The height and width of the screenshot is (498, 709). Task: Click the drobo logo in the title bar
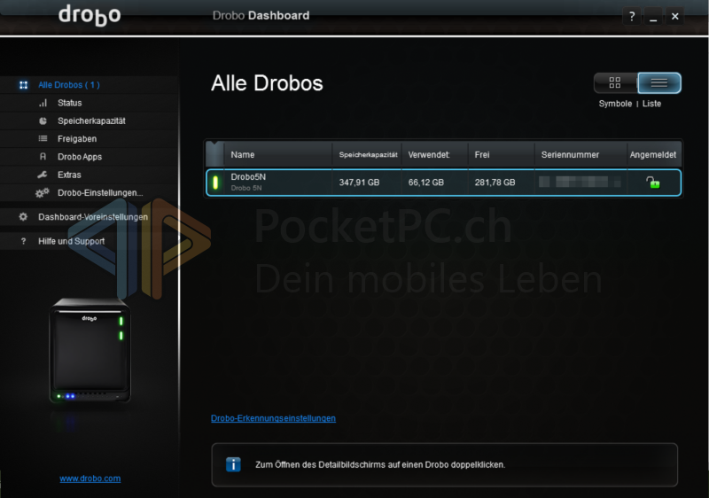pos(90,15)
